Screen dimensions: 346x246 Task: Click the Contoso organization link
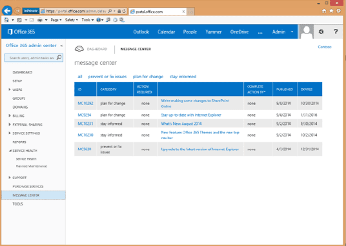[x=324, y=47]
